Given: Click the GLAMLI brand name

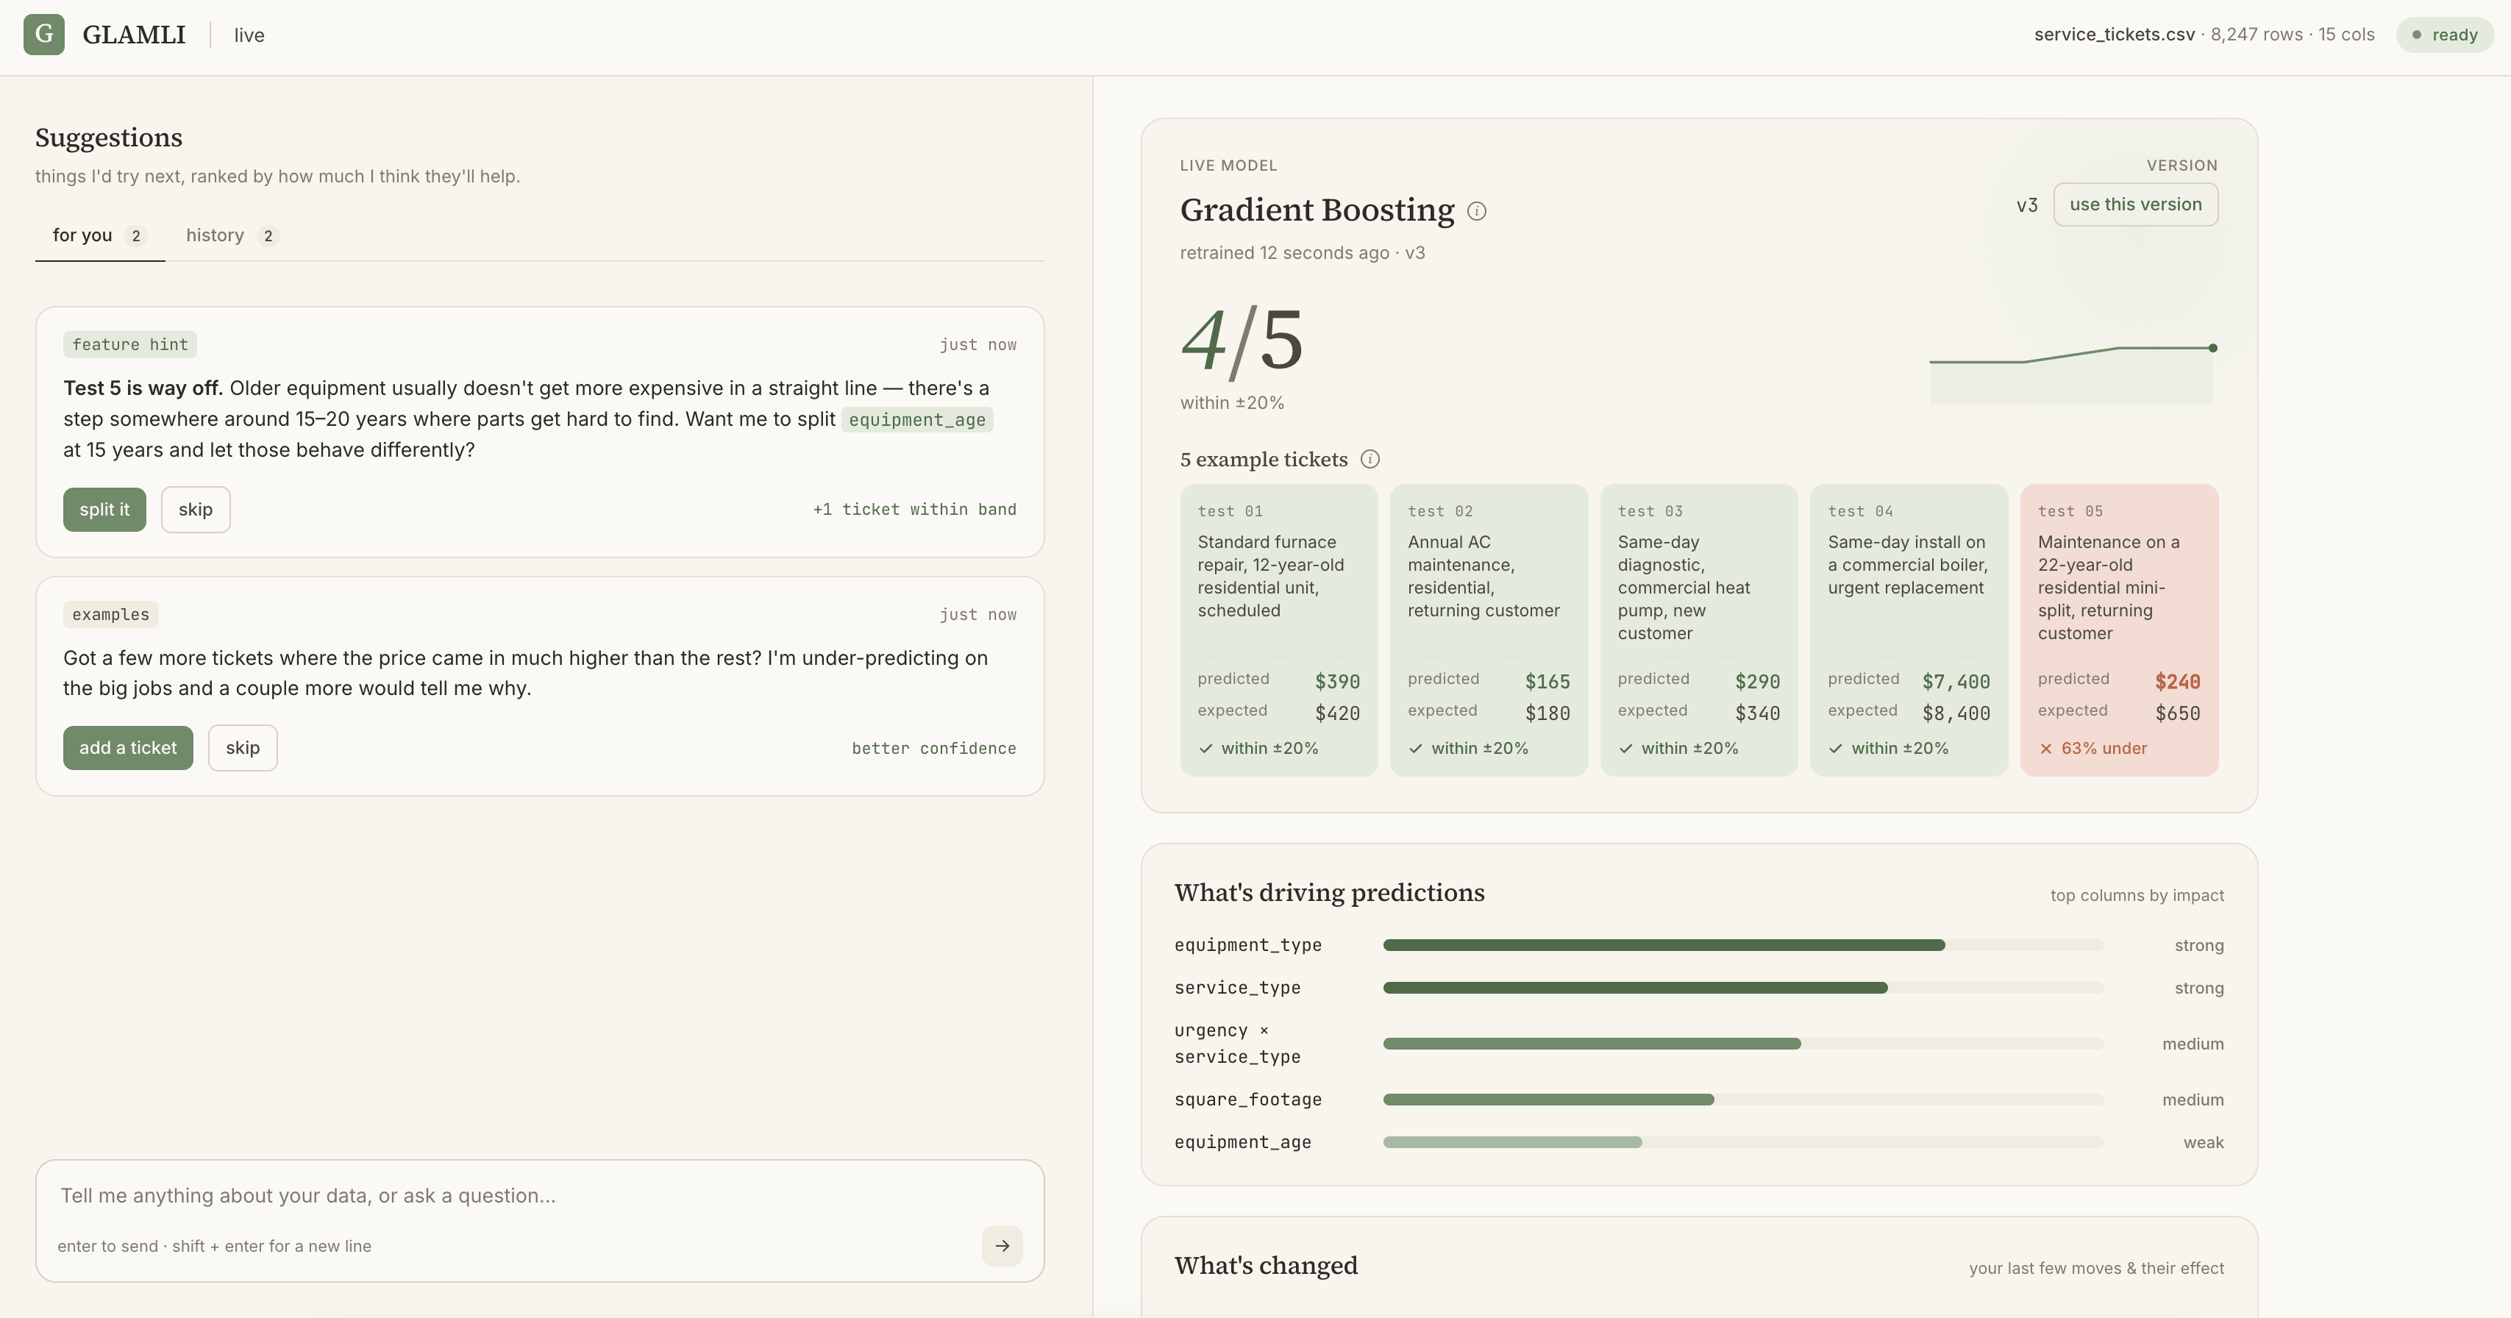Looking at the screenshot, I should tap(134, 35).
